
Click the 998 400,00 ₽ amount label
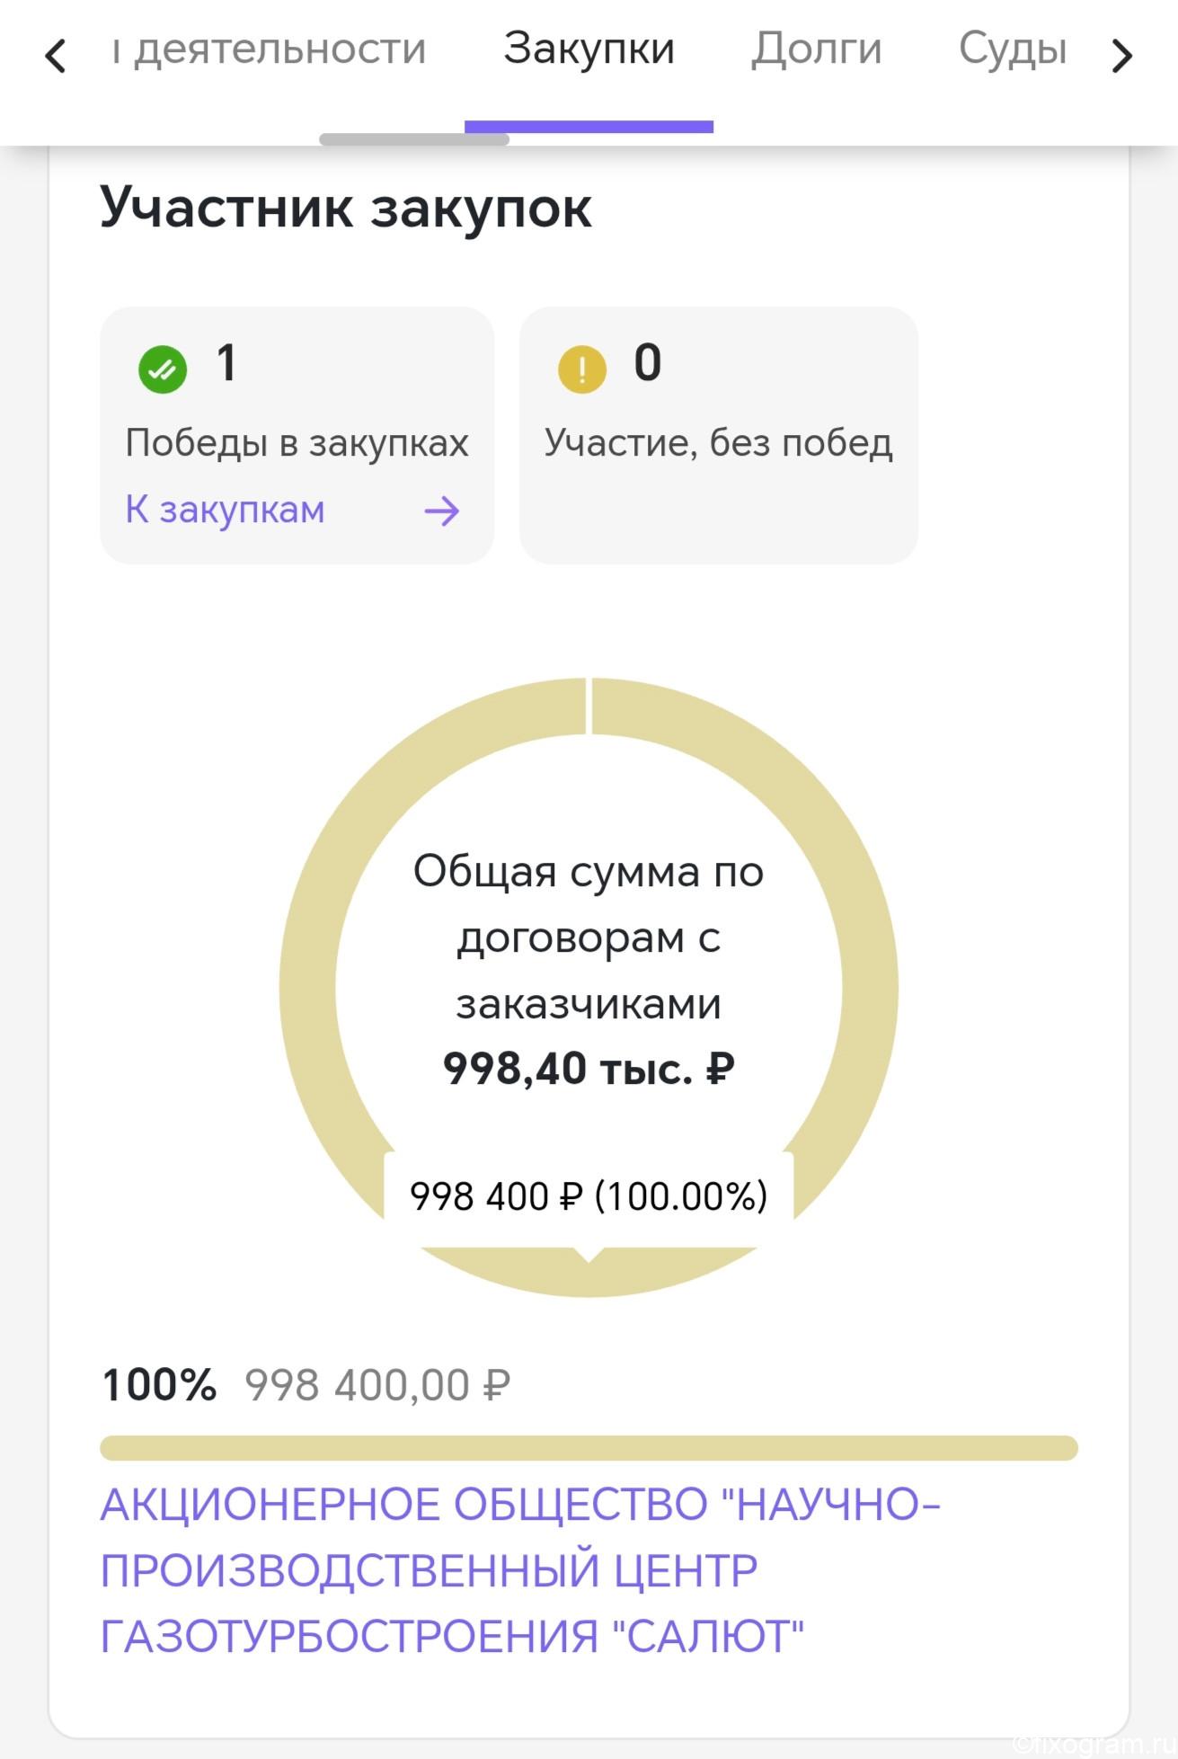tap(377, 1385)
